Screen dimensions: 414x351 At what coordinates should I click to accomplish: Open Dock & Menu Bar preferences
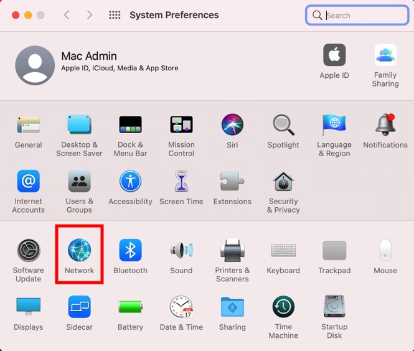point(130,125)
